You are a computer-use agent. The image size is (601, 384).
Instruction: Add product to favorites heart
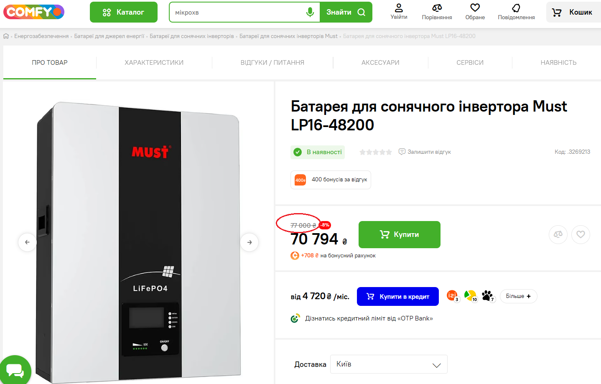pos(581,234)
